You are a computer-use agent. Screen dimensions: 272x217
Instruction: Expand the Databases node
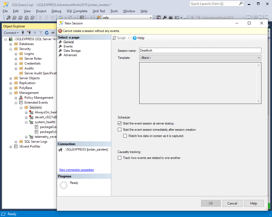[10, 44]
